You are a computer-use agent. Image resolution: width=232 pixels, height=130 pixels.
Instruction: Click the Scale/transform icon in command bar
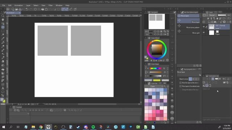pyautogui.click(x=46, y=9)
